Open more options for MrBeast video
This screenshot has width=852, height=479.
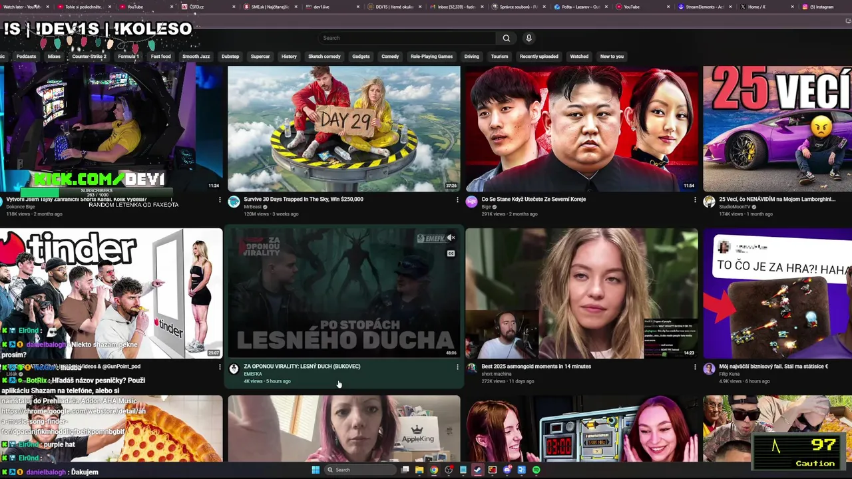tap(457, 200)
